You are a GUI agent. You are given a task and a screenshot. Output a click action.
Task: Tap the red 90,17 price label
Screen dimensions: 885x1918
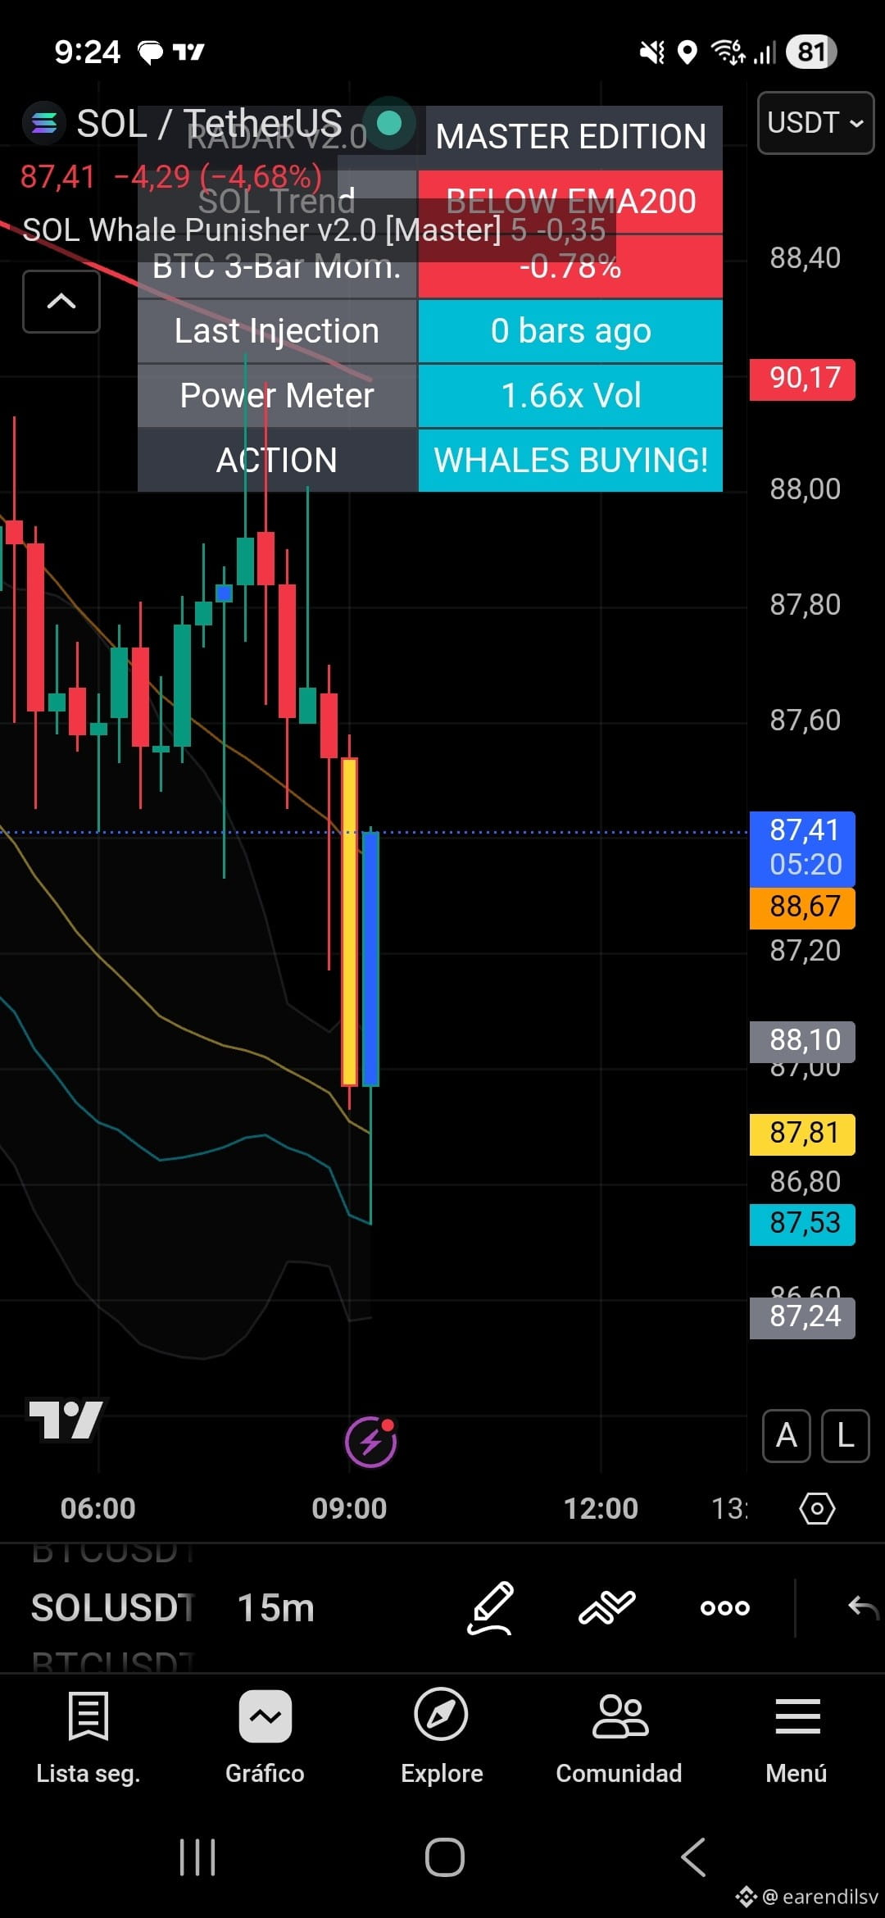[x=802, y=380]
